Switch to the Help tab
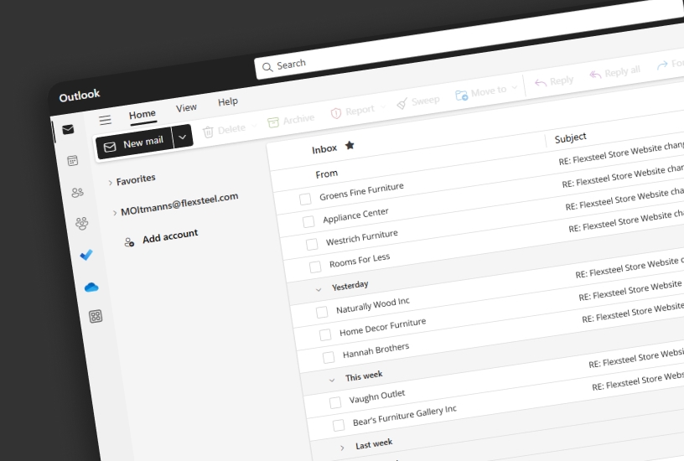Screen dimensions: 684x461 tap(228, 101)
